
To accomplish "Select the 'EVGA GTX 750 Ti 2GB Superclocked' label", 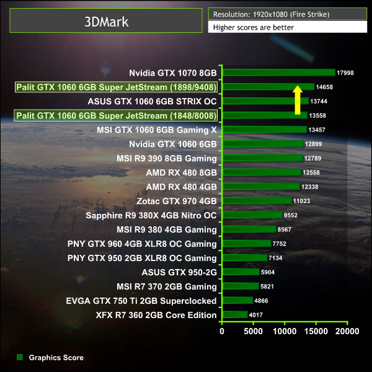I will pos(141,301).
